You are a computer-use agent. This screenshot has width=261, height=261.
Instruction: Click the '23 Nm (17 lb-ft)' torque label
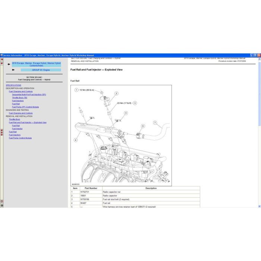pyautogui.click(x=124, y=103)
